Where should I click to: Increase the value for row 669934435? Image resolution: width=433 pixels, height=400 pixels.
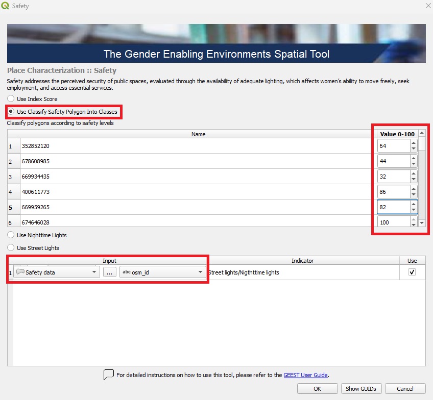(414, 174)
